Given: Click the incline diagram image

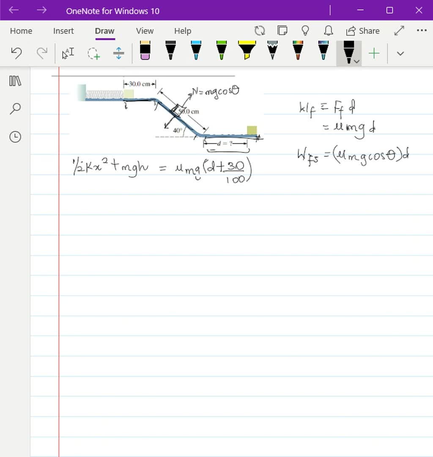Looking at the screenshot, I should pyautogui.click(x=167, y=114).
